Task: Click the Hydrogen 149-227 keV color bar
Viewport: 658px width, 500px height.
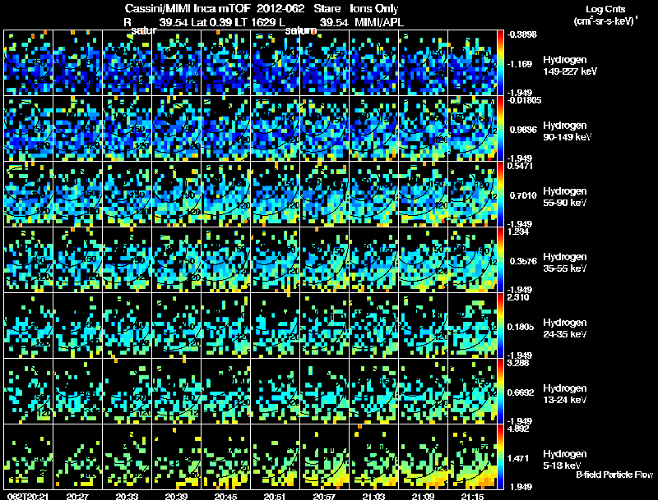Action: tap(500, 63)
